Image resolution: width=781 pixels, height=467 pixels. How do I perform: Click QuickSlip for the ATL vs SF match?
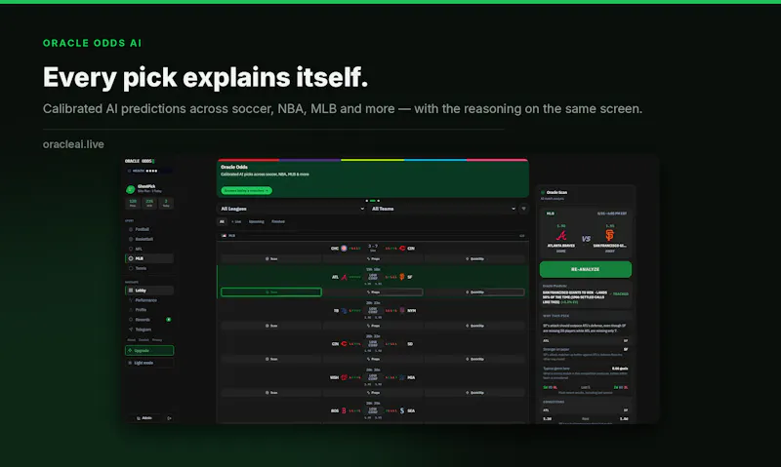pos(474,292)
